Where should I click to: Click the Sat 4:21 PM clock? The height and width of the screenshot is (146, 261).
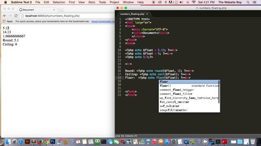(206, 2)
